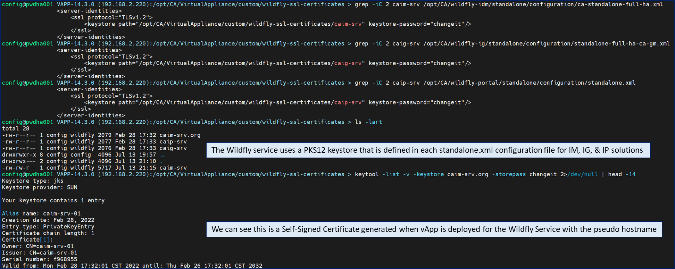Click the certificate Valid from date line

132,266
